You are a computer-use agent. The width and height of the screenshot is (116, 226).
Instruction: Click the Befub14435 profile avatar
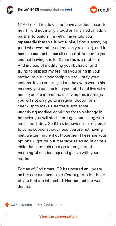(x=10, y=10)
